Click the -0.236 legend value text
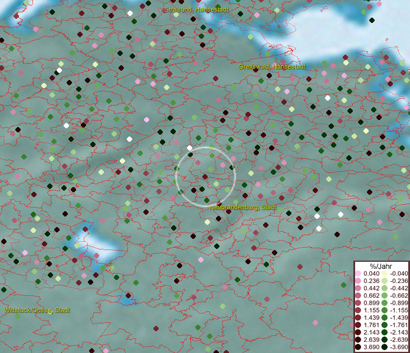 [x=399, y=281]
